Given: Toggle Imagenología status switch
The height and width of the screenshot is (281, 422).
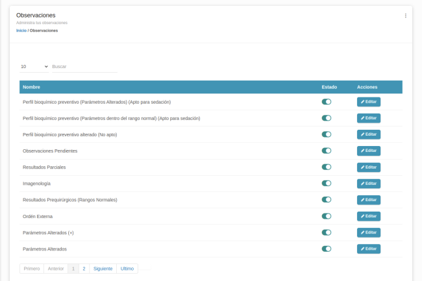Looking at the screenshot, I should click(x=327, y=184).
